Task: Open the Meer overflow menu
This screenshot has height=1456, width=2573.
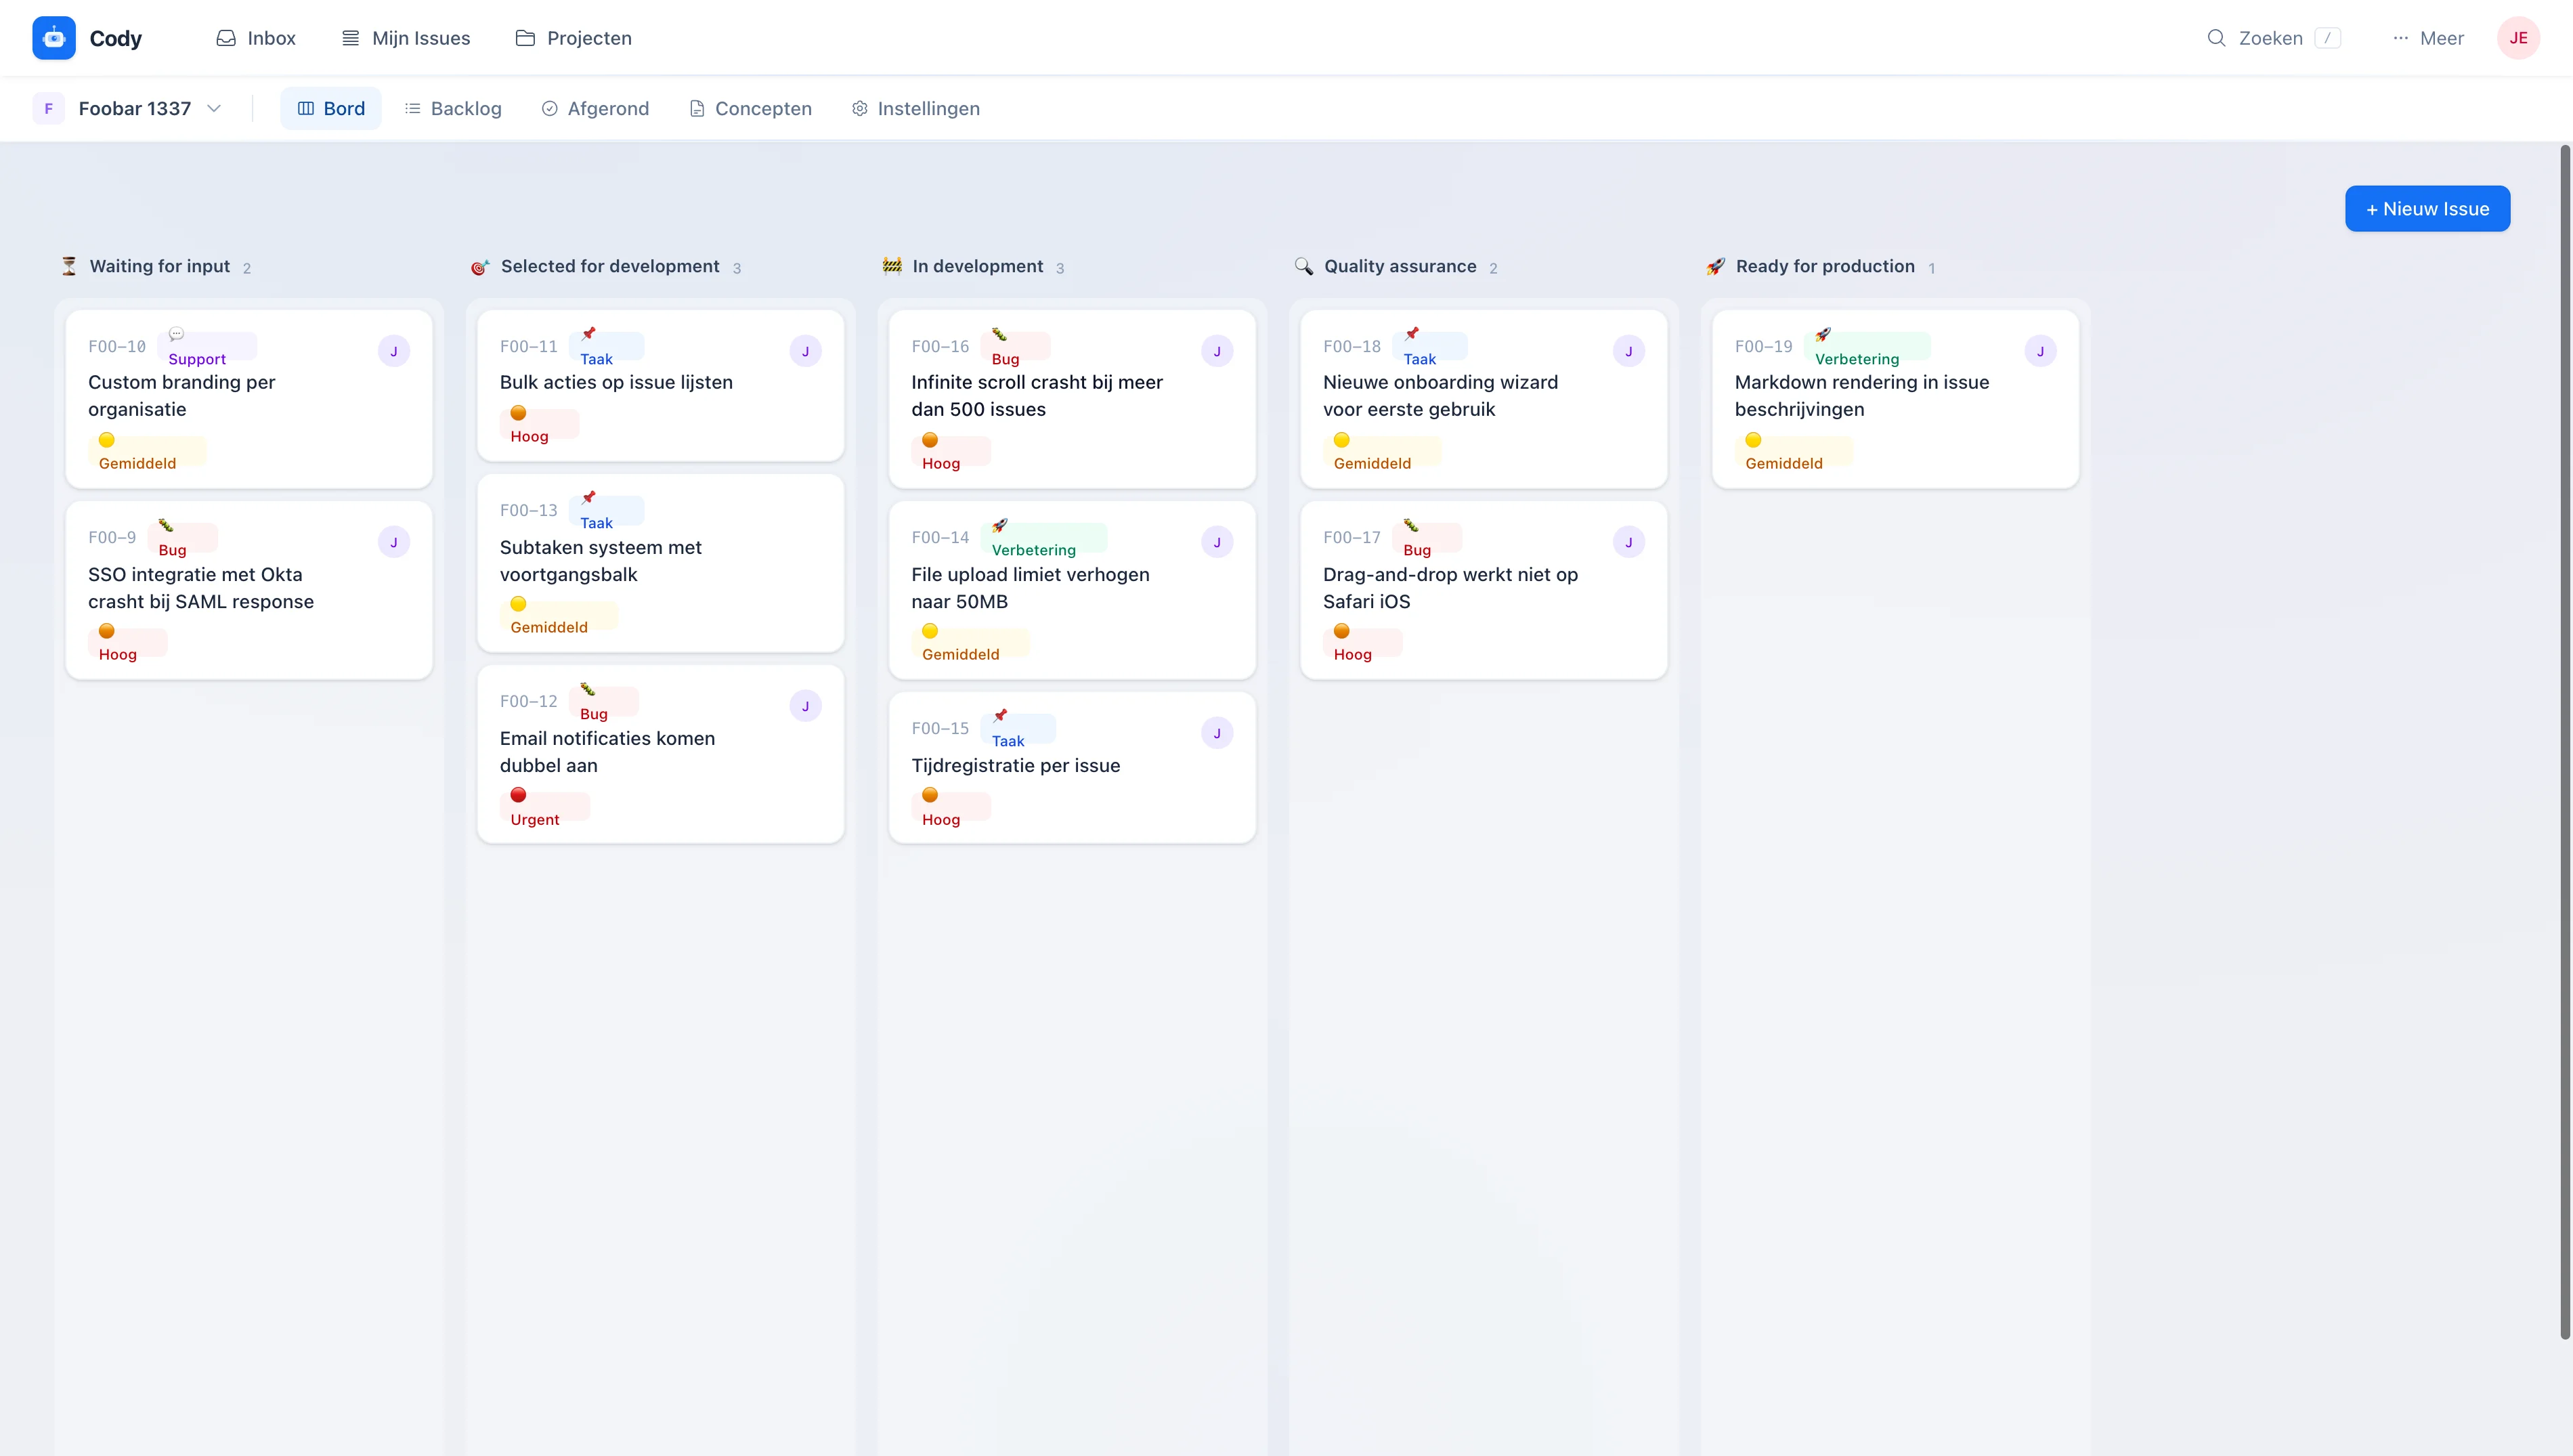Action: (2427, 38)
